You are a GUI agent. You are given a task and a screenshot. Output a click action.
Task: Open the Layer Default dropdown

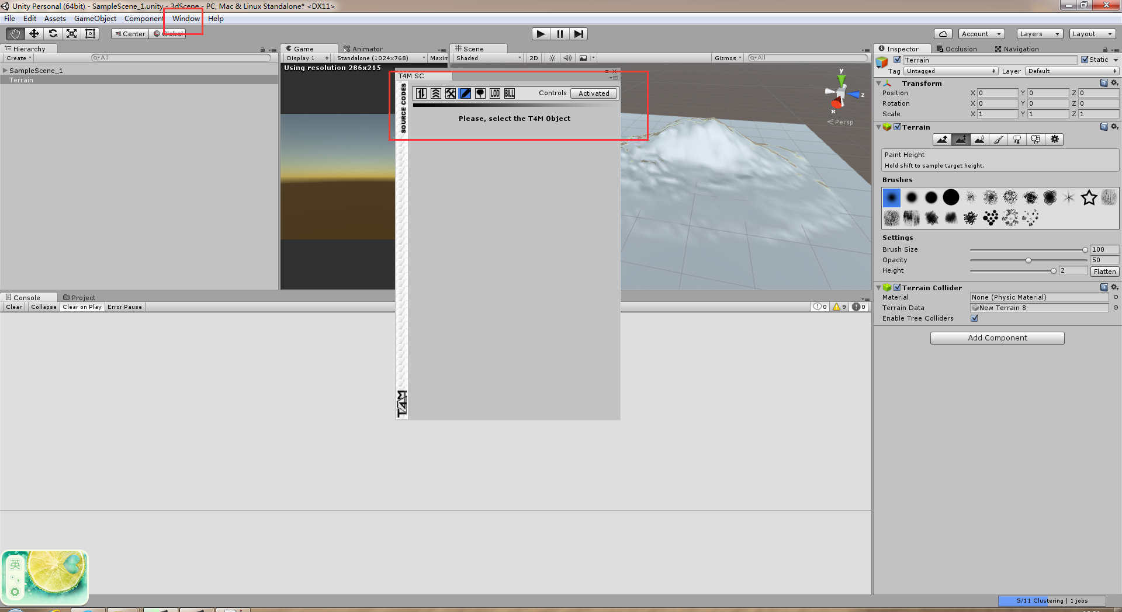click(x=1072, y=71)
